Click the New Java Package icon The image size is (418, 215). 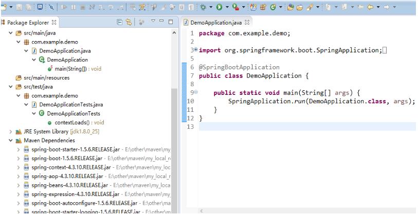(263, 7)
